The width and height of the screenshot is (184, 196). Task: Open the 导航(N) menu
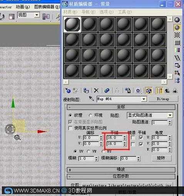coord(89,12)
